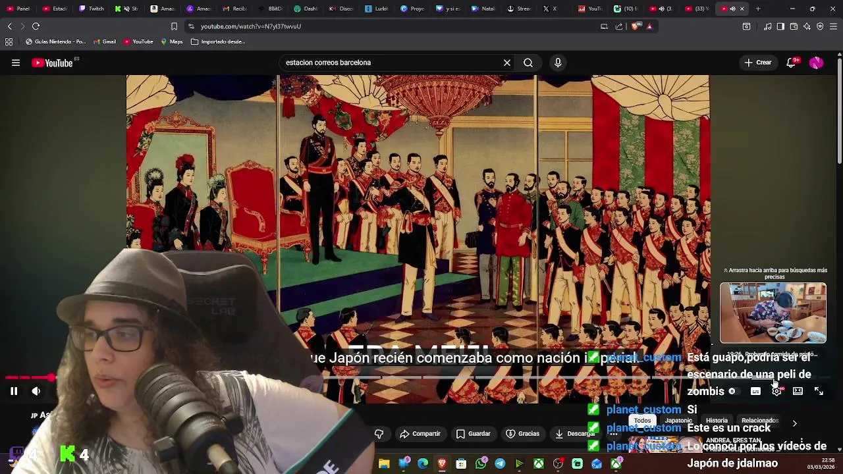
Task: Select the Japatonic filter chip
Action: click(x=678, y=421)
